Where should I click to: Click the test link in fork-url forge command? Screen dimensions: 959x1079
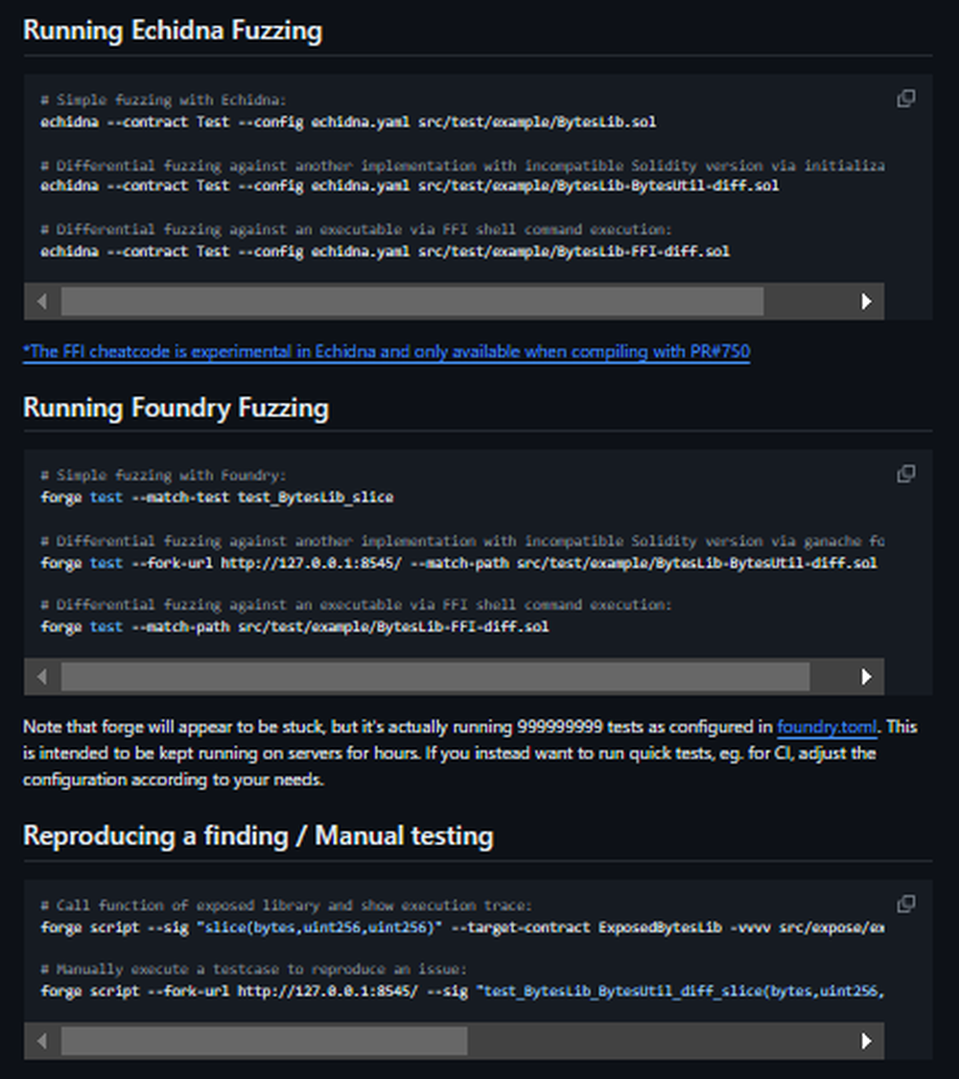coord(105,564)
